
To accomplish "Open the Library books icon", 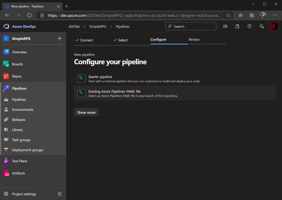I will [x=6, y=130].
